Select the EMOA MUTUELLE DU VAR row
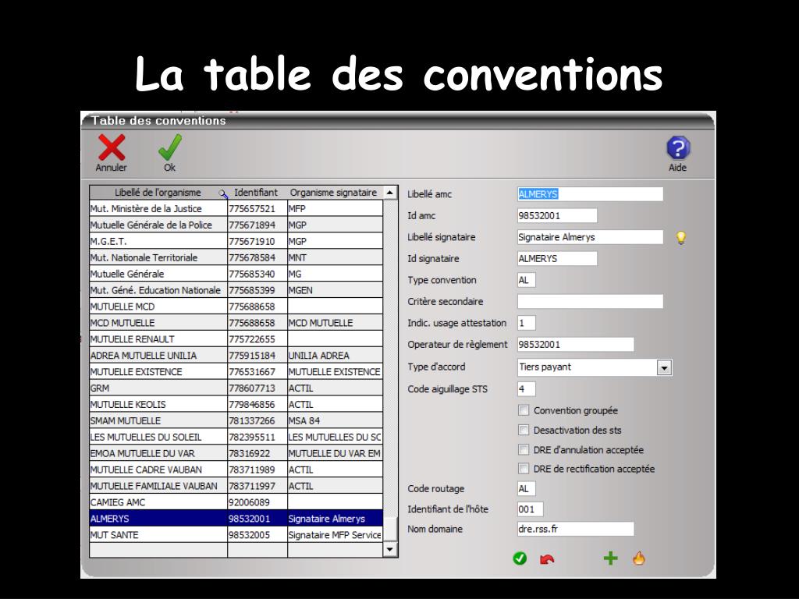Image resolution: width=799 pixels, height=599 pixels. (x=236, y=453)
